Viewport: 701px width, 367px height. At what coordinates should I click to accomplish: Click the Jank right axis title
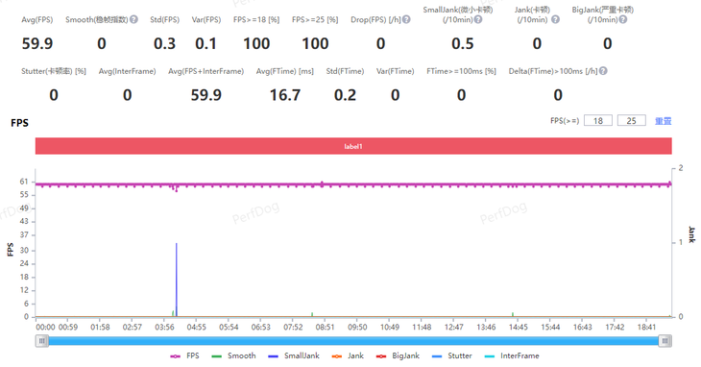(691, 234)
